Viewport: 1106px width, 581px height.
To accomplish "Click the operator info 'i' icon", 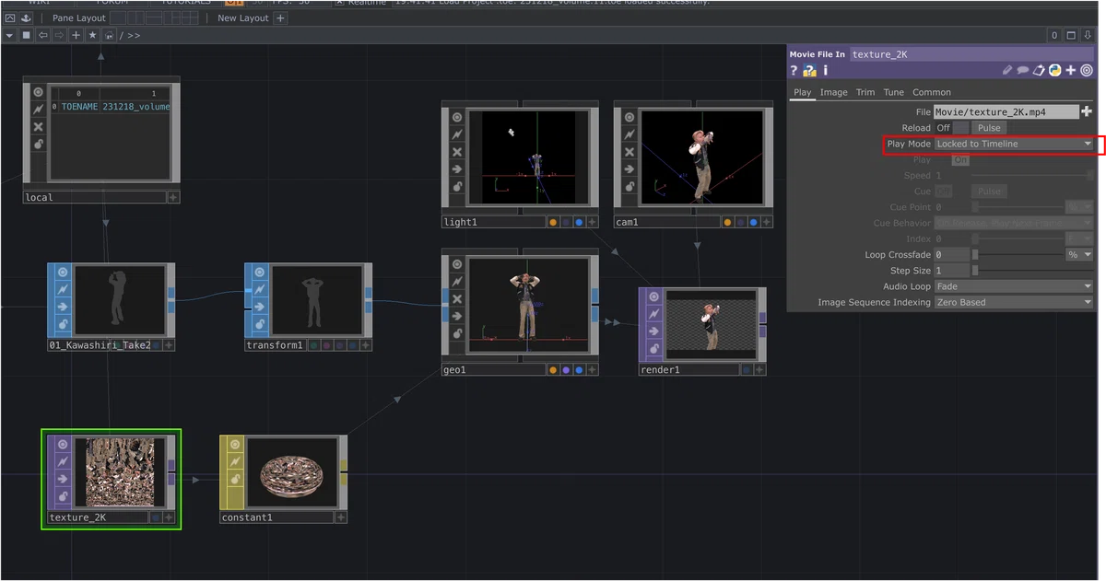I will [x=826, y=70].
